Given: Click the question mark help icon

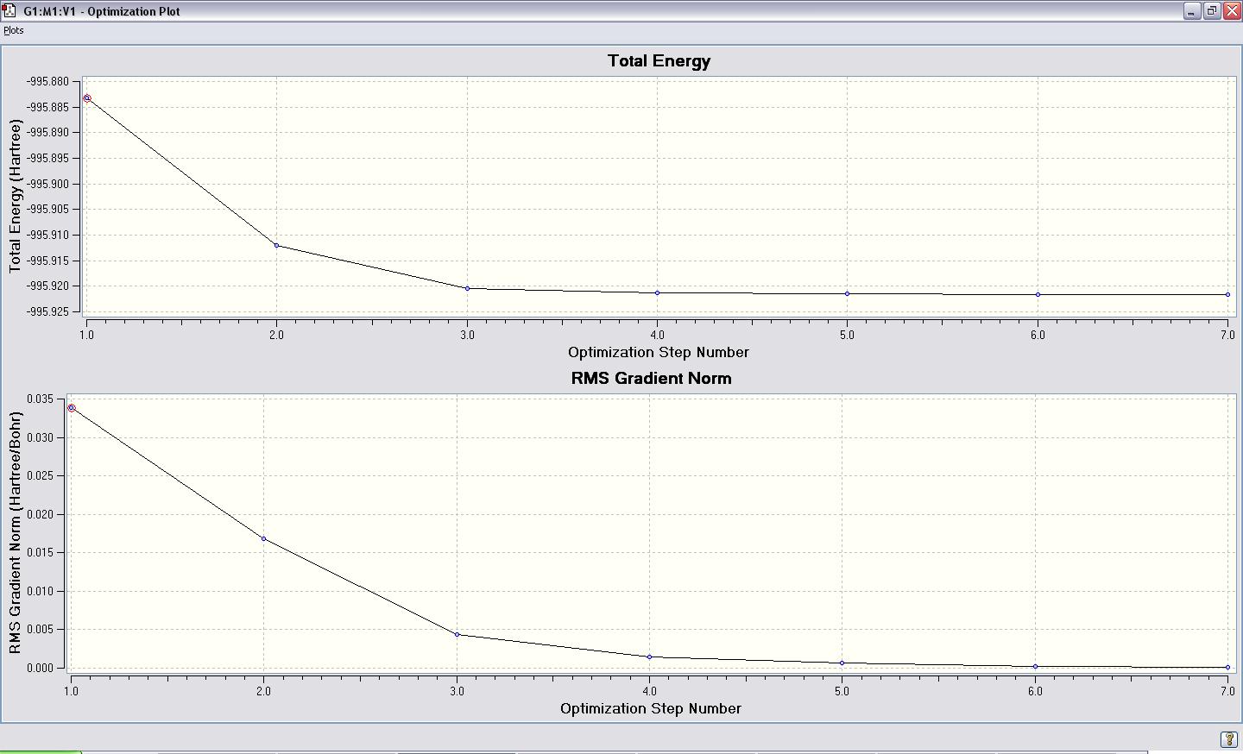Looking at the screenshot, I should tap(1229, 739).
